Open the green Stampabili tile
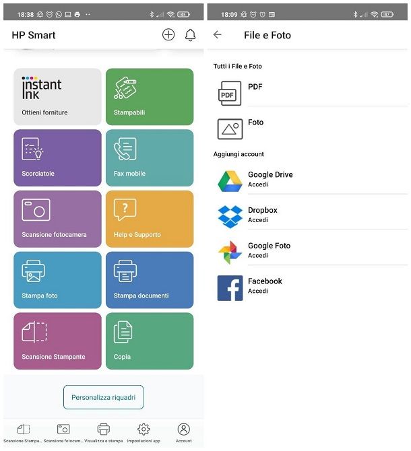 [x=150, y=97]
